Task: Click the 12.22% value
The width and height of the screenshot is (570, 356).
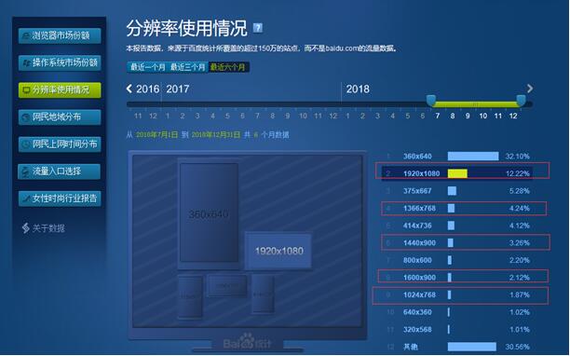Action: 518,174
